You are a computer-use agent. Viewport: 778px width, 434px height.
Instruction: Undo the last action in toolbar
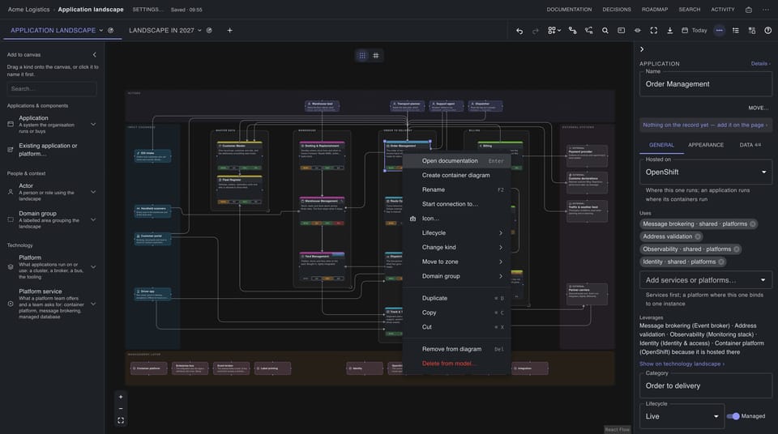[519, 31]
